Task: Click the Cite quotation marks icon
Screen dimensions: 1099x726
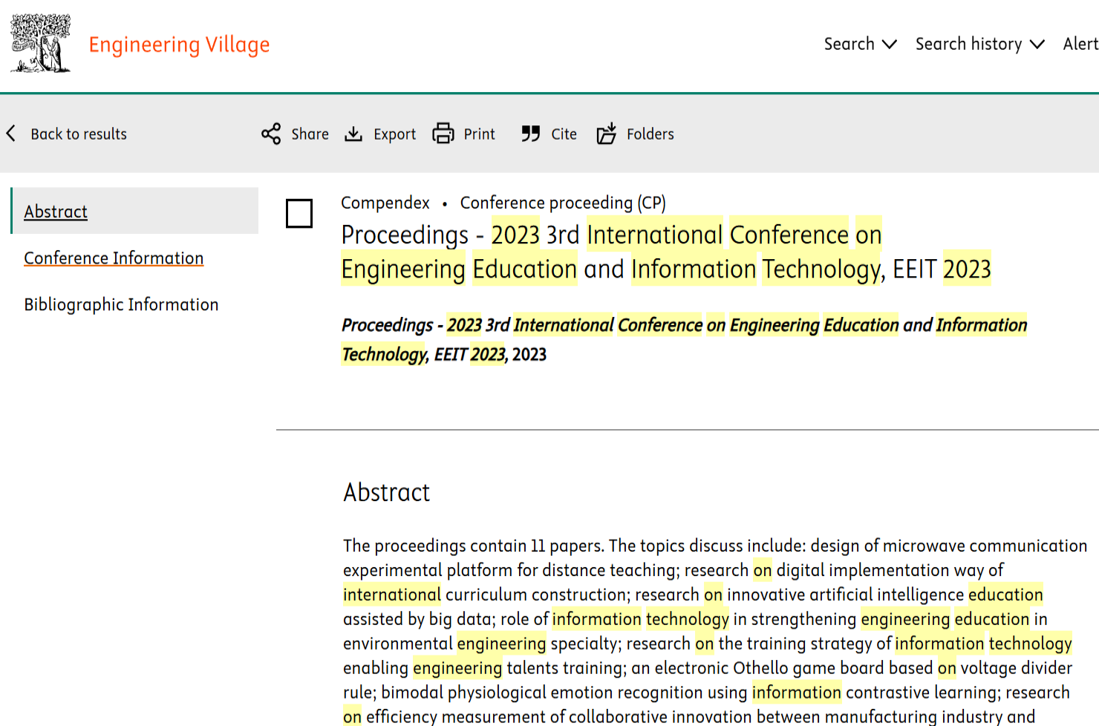Action: 530,134
